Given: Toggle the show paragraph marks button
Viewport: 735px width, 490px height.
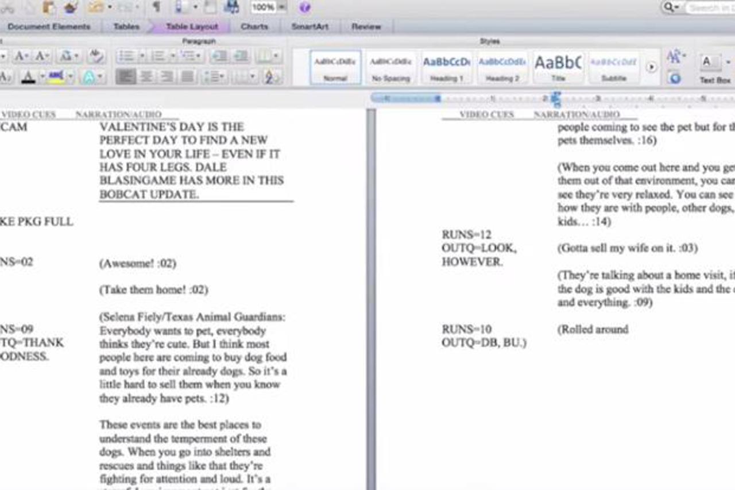Looking at the screenshot, I should click(x=156, y=7).
